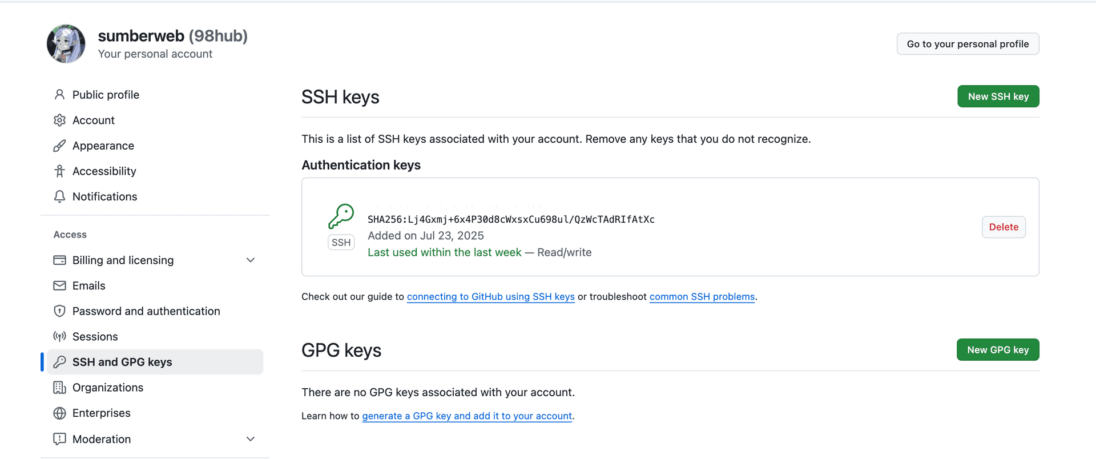Image resolution: width=1096 pixels, height=459 pixels.
Task: Click the New GPG key button
Action: 997,349
